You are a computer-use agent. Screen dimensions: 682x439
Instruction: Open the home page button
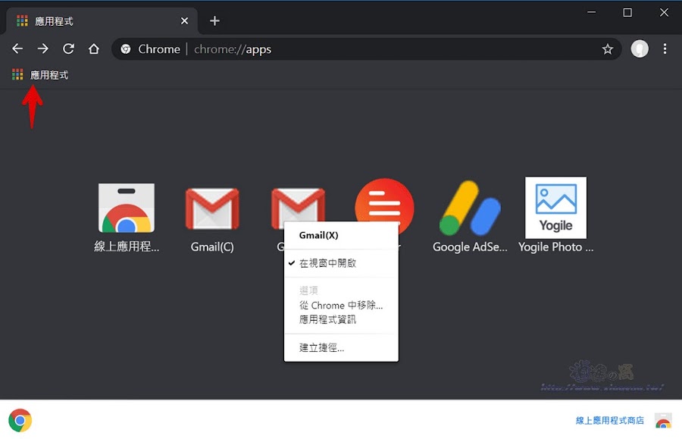tap(93, 49)
